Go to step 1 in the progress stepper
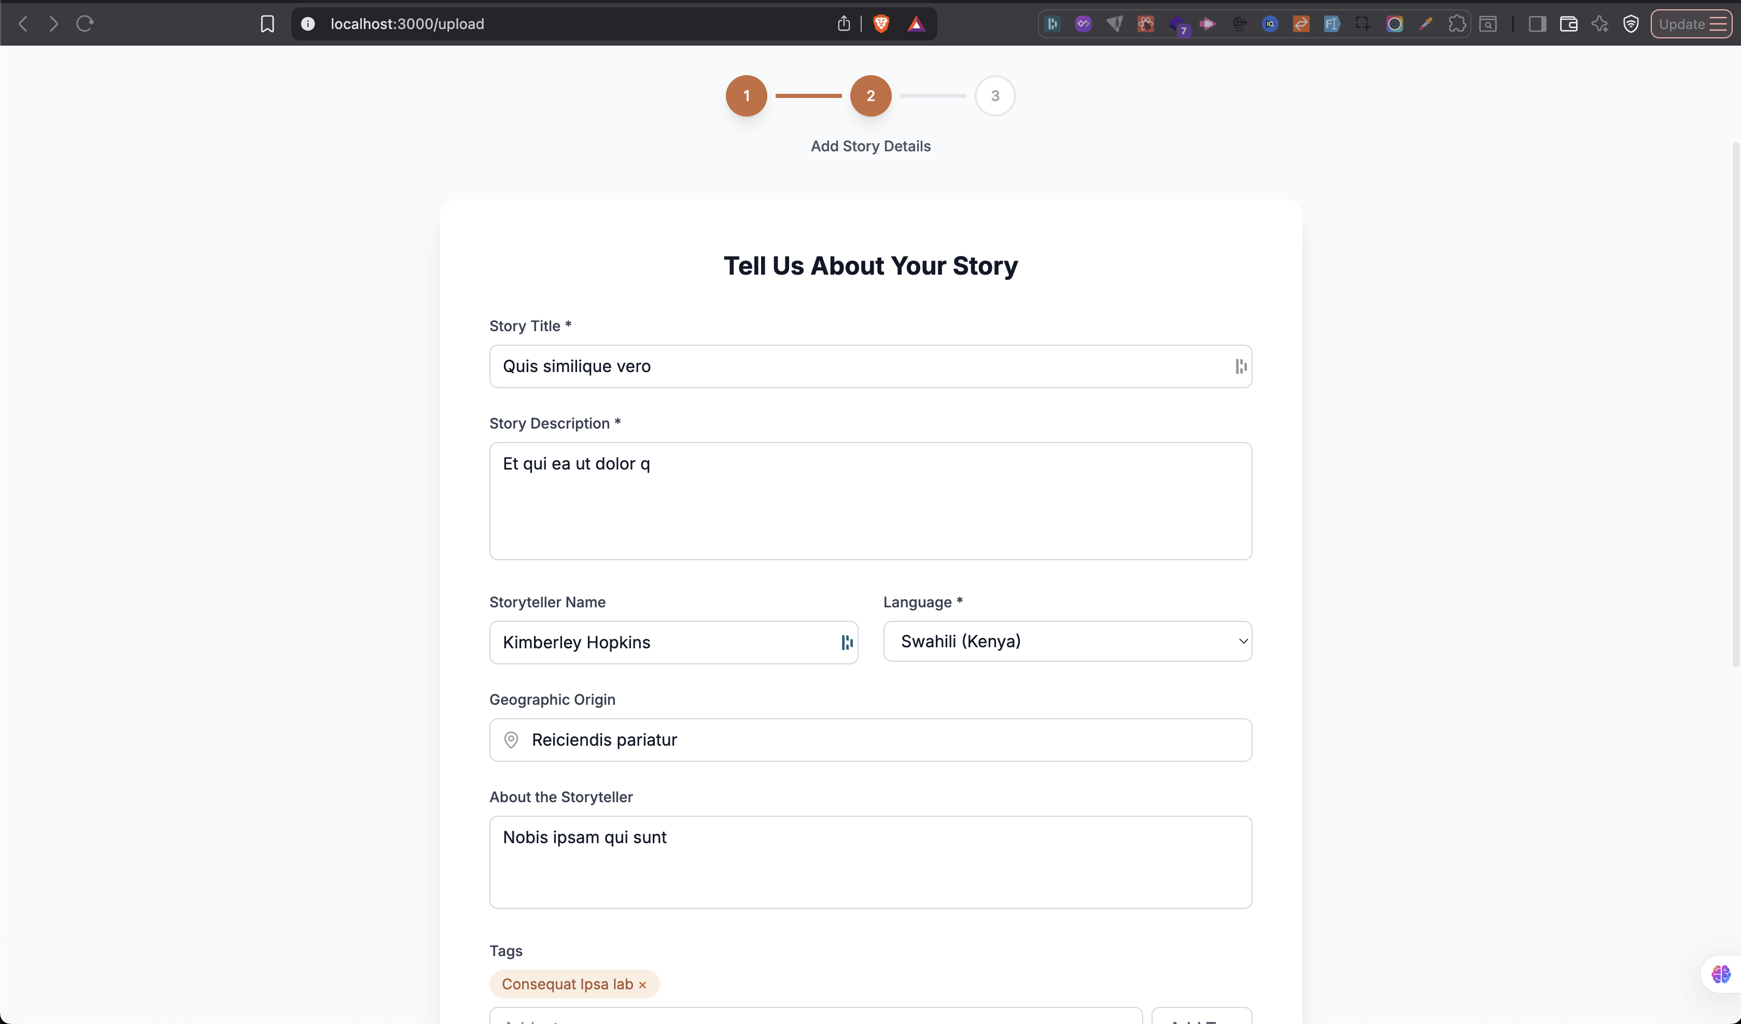1741x1024 pixels. [x=746, y=96]
